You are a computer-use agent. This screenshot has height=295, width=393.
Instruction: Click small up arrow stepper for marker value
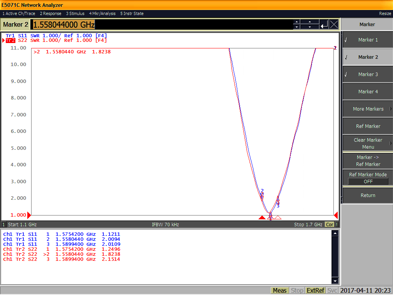coord(296,22)
